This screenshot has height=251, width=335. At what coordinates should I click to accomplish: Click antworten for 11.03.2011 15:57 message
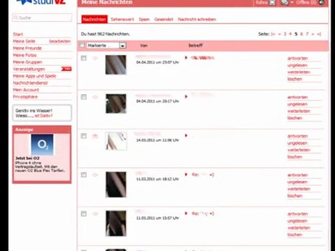pyautogui.click(x=297, y=214)
